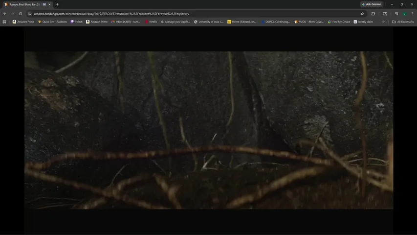Go back to the previous page
Screen dimensions: 417x235
(5, 14)
